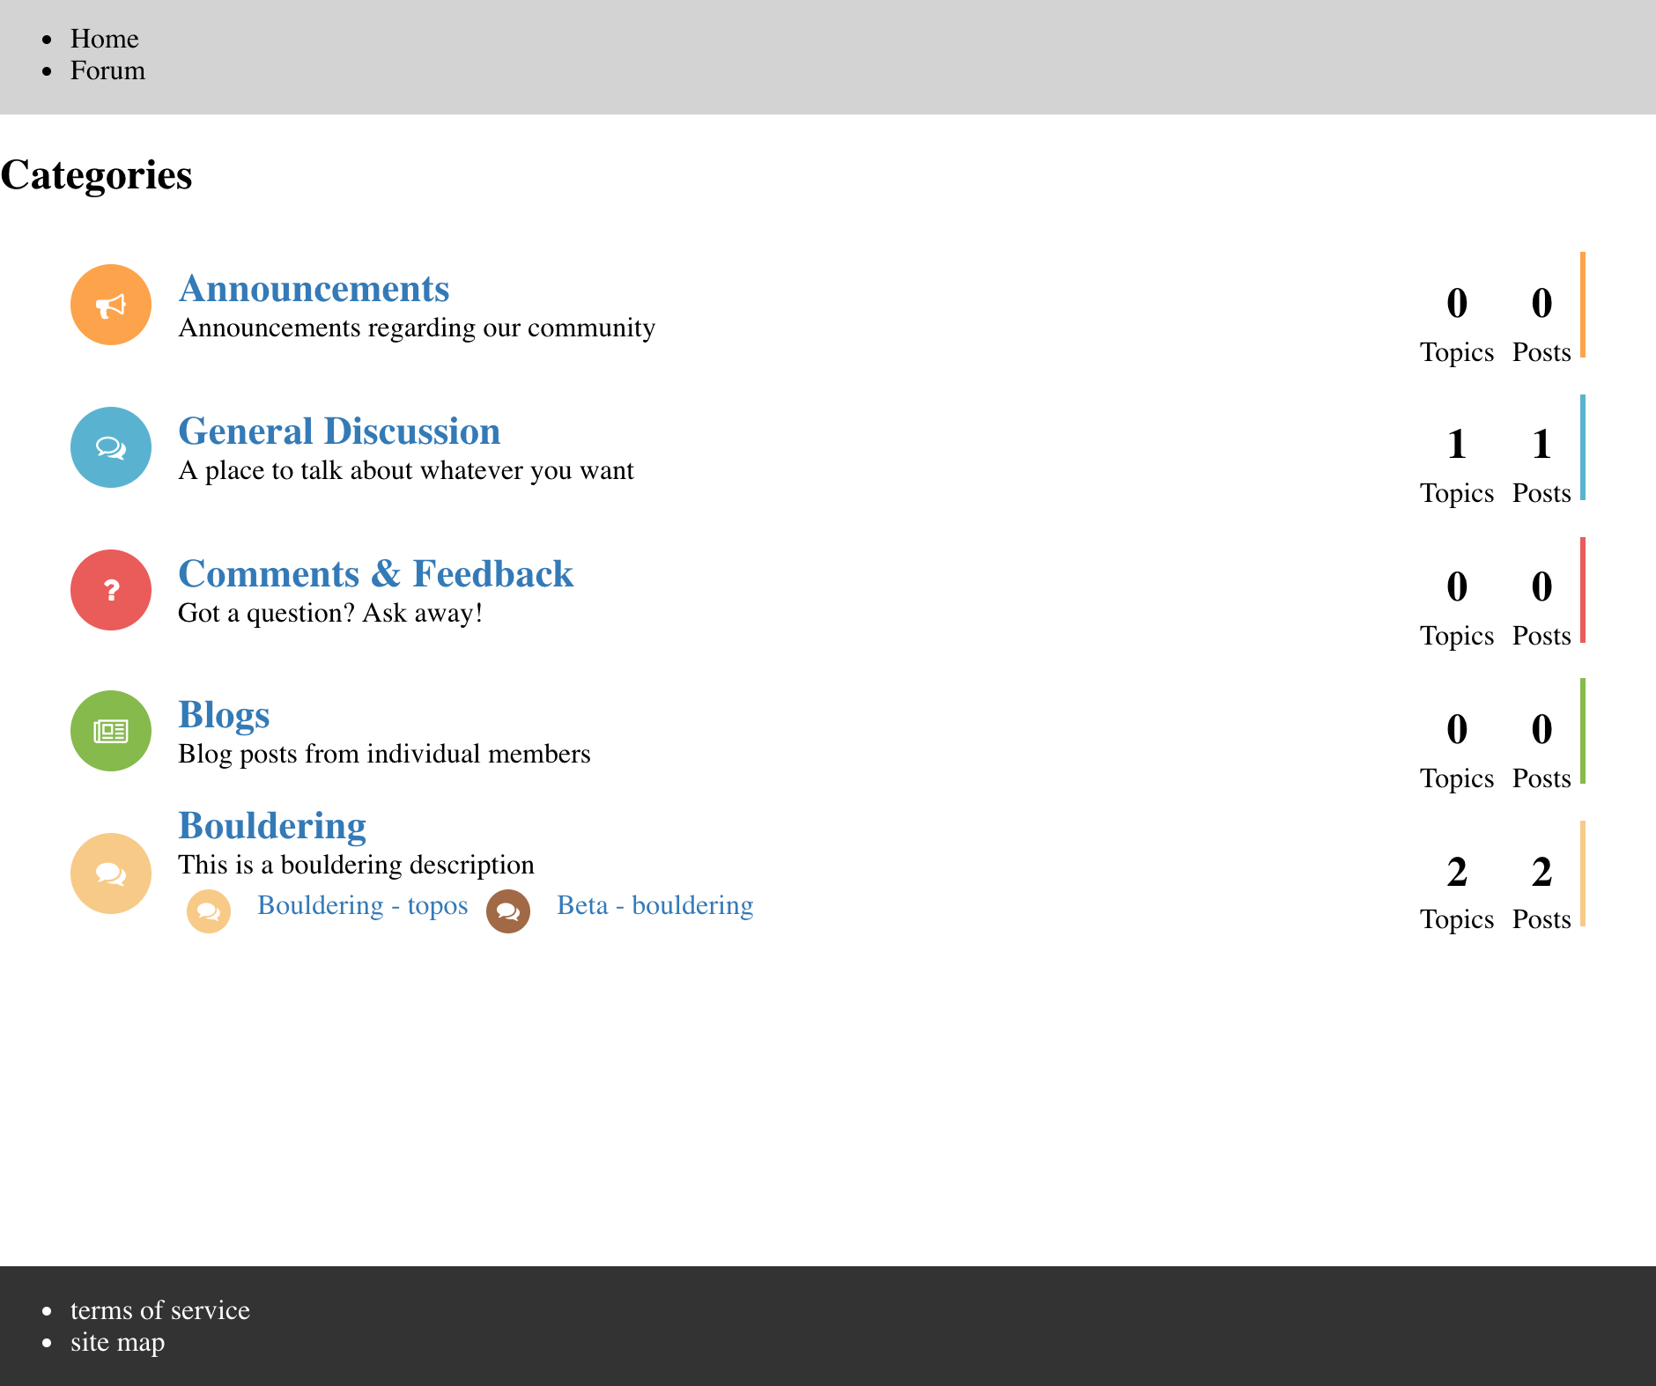The height and width of the screenshot is (1386, 1656).
Task: Open the Blogs category
Action: click(x=224, y=715)
